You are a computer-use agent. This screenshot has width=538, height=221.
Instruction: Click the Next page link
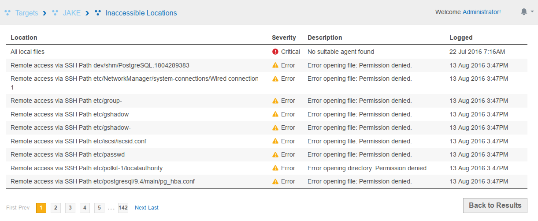coord(140,208)
